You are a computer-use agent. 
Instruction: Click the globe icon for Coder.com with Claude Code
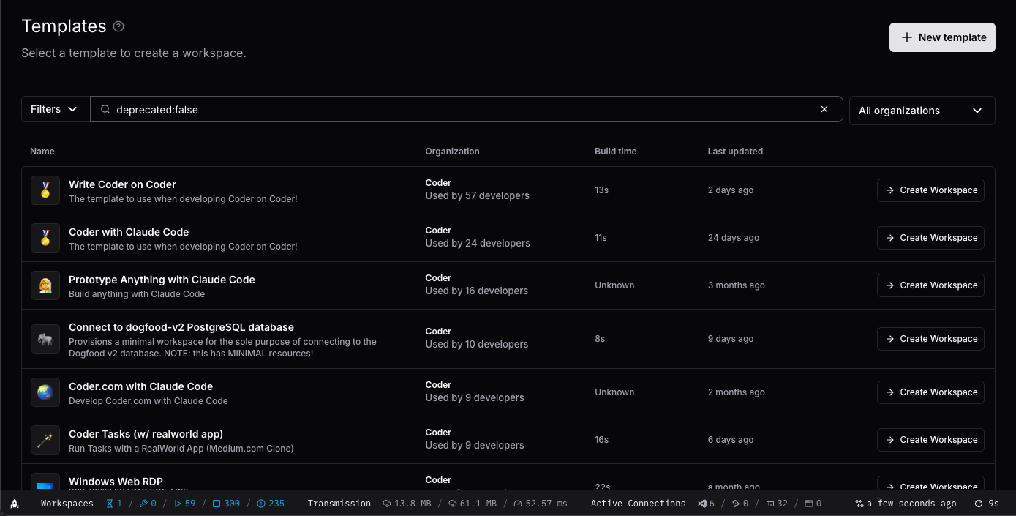click(45, 392)
